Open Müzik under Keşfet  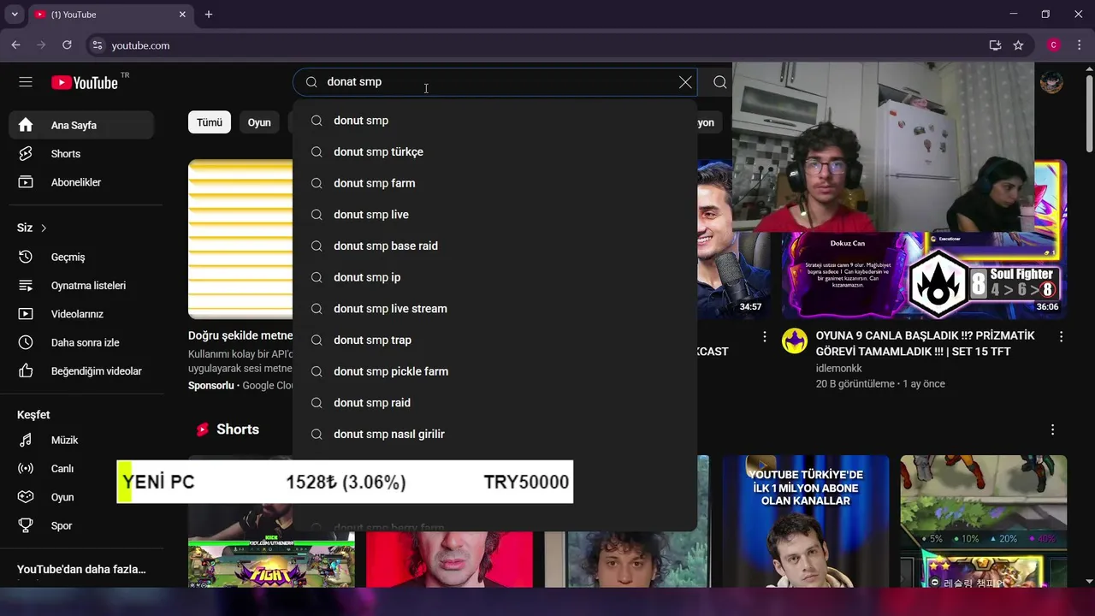[81, 440]
